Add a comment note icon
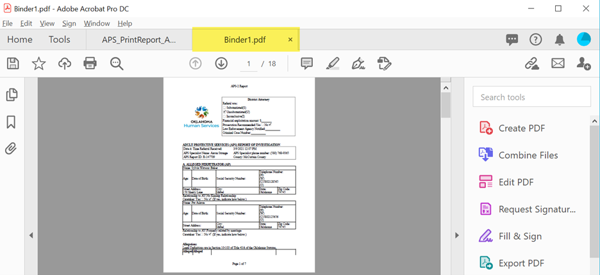 click(307, 64)
